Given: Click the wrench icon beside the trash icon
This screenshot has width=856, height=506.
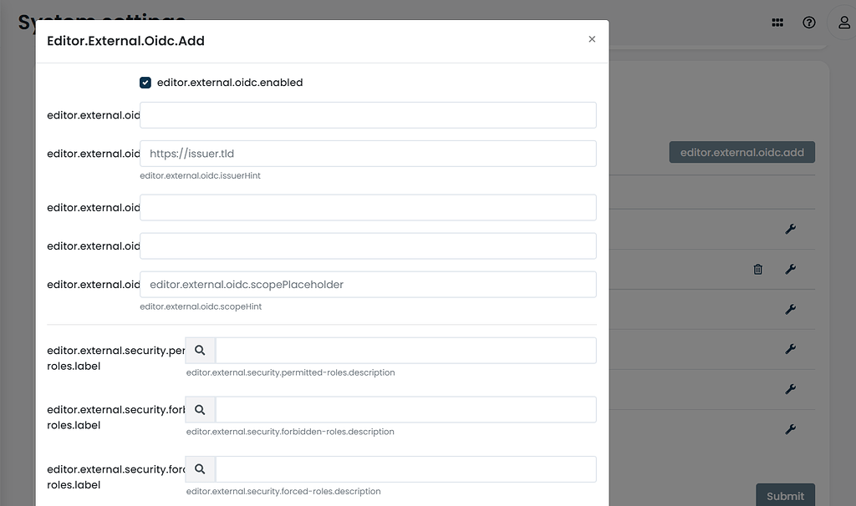Looking at the screenshot, I should 791,269.
